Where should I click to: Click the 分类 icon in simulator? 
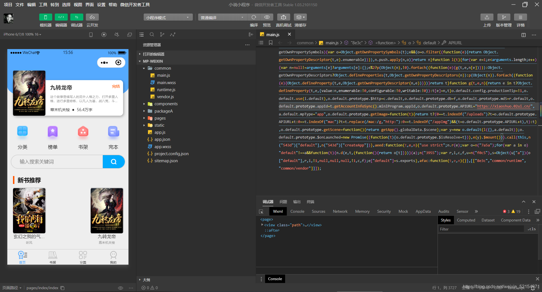click(23, 132)
